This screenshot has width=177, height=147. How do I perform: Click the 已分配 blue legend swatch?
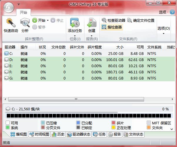pos(78,123)
